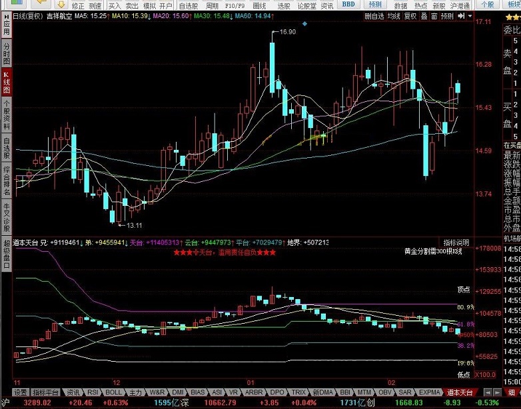Open the 买入 buy function
The height and width of the screenshot is (409, 521).
point(115,5)
